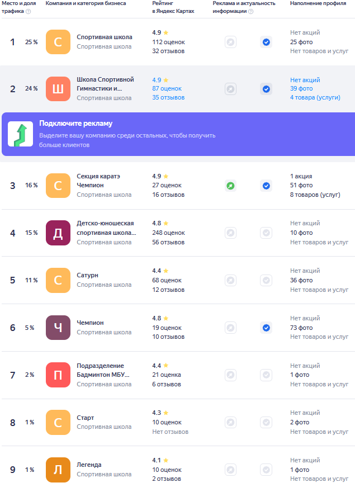Select the 'Секция каратэ Чемпион' company name
Screen dimensions: 355x492
(x=98, y=181)
